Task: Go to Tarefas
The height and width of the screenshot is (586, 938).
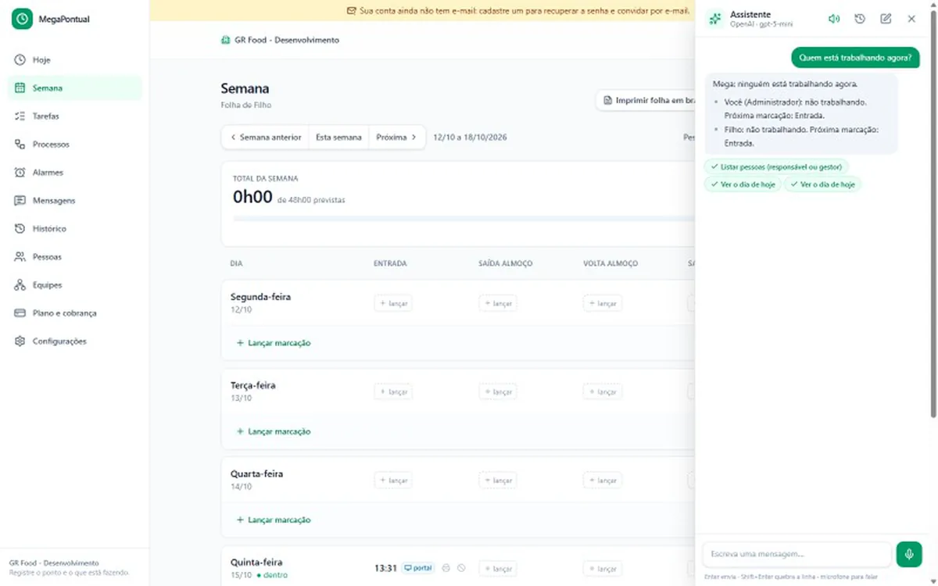Action: 75,116
